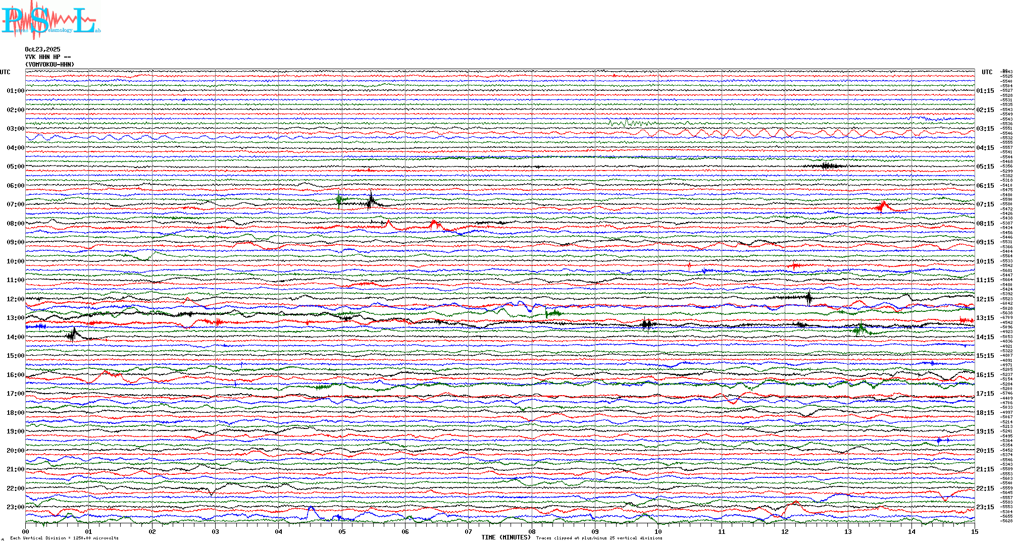The height and width of the screenshot is (545, 1015).
Task: Click the black seismic burst after 14:00 label
Action: tap(73, 334)
